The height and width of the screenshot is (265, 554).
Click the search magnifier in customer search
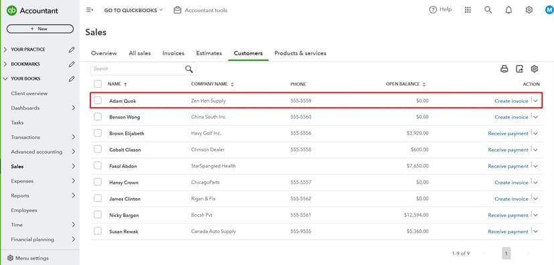click(189, 69)
